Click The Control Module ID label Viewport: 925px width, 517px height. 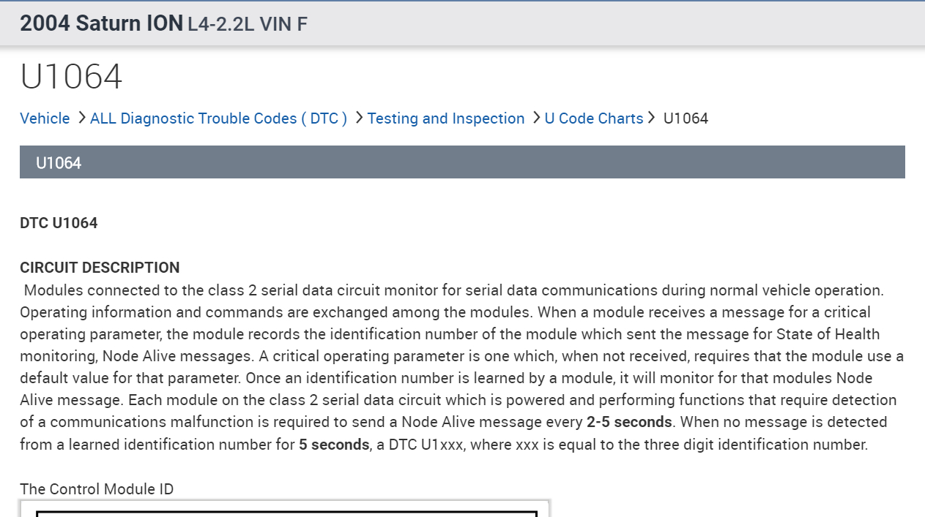(x=97, y=489)
